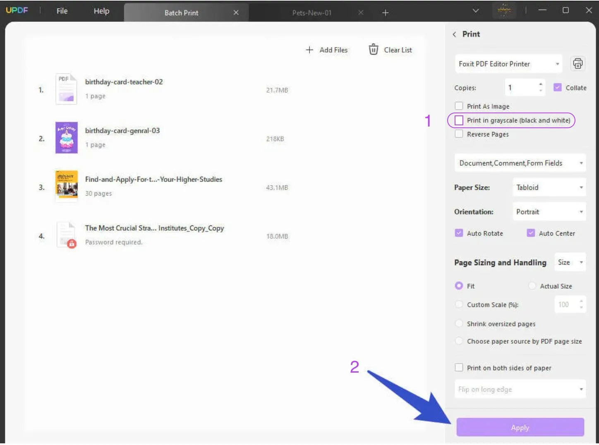Select the Actual Size radio button

[x=532, y=286]
